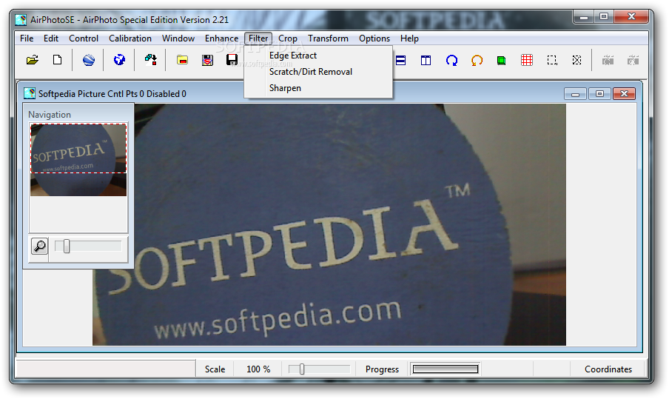The width and height of the screenshot is (669, 399).
Task: Click the Navigation panel heading
Action: coord(50,114)
